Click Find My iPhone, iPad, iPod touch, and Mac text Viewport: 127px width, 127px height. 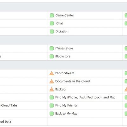coord(85,97)
